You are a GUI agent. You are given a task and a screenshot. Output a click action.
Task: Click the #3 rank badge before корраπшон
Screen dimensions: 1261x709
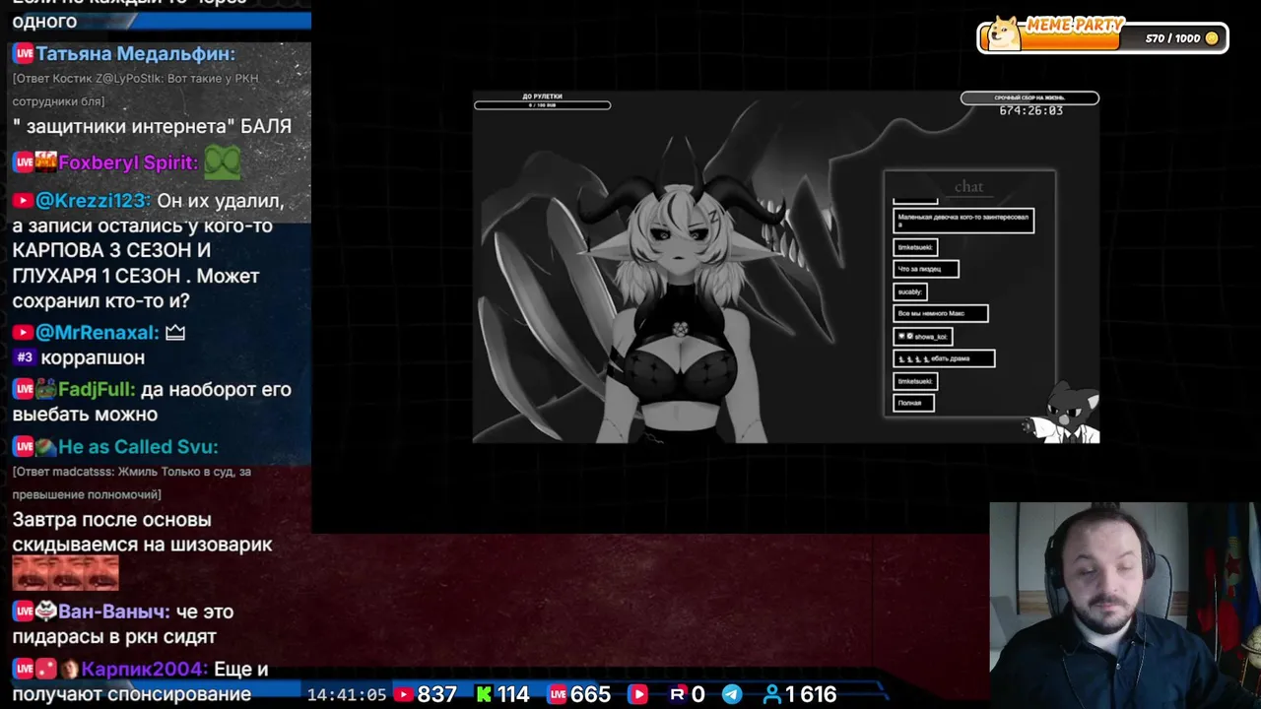click(25, 357)
